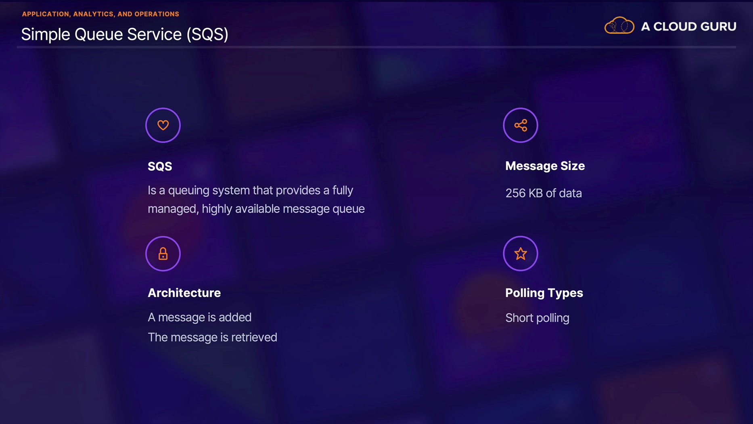
Task: Click the lock icon above Architecture
Action: click(163, 254)
